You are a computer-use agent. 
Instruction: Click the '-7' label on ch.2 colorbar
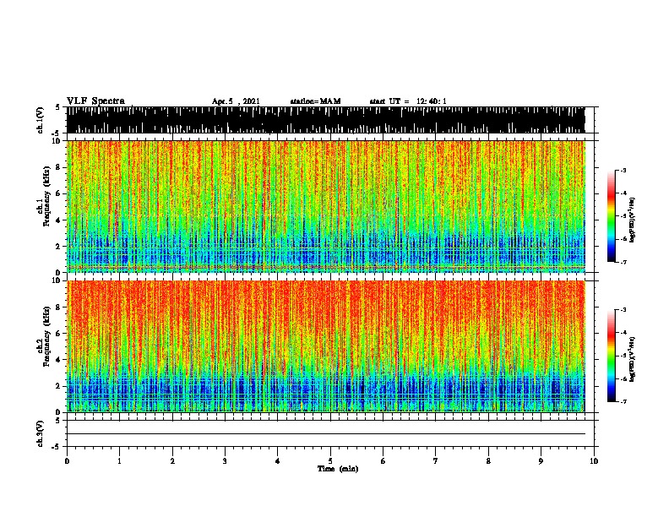(x=623, y=401)
